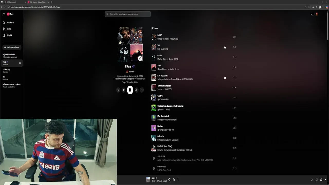This screenshot has height=185, width=329.
Task: Open browser profile avatar
Action: [x=320, y=7]
